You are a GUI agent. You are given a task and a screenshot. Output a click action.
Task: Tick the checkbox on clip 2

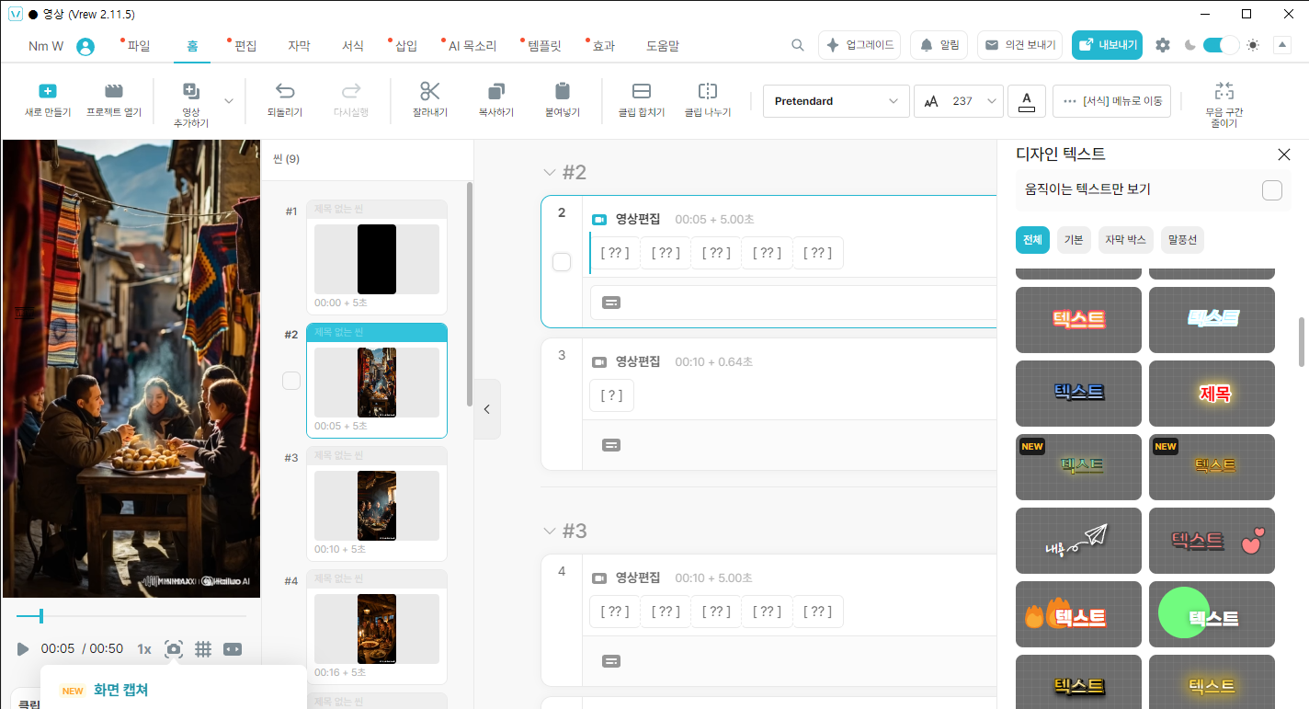coord(562,262)
